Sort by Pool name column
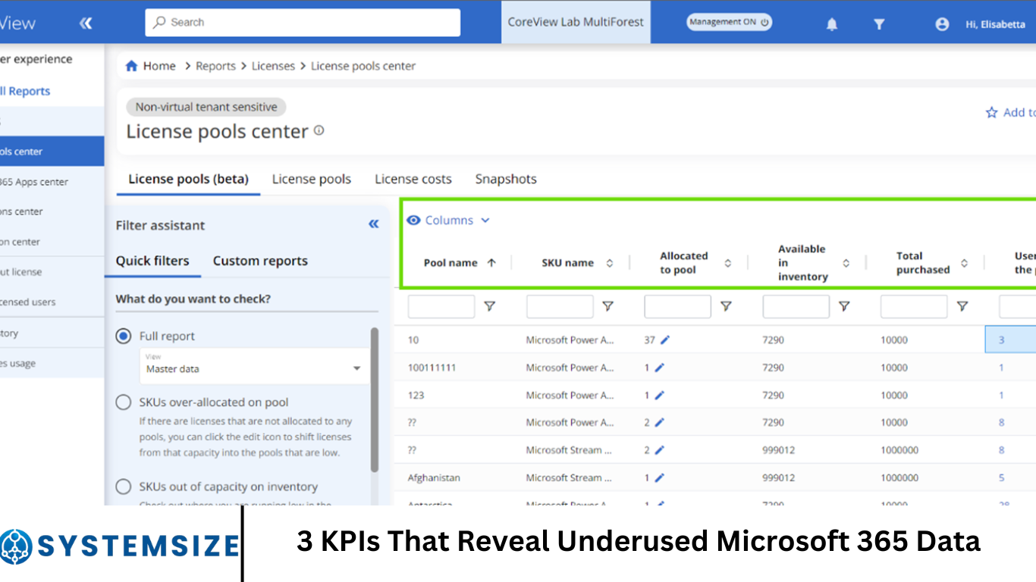The image size is (1036, 582). pos(491,263)
